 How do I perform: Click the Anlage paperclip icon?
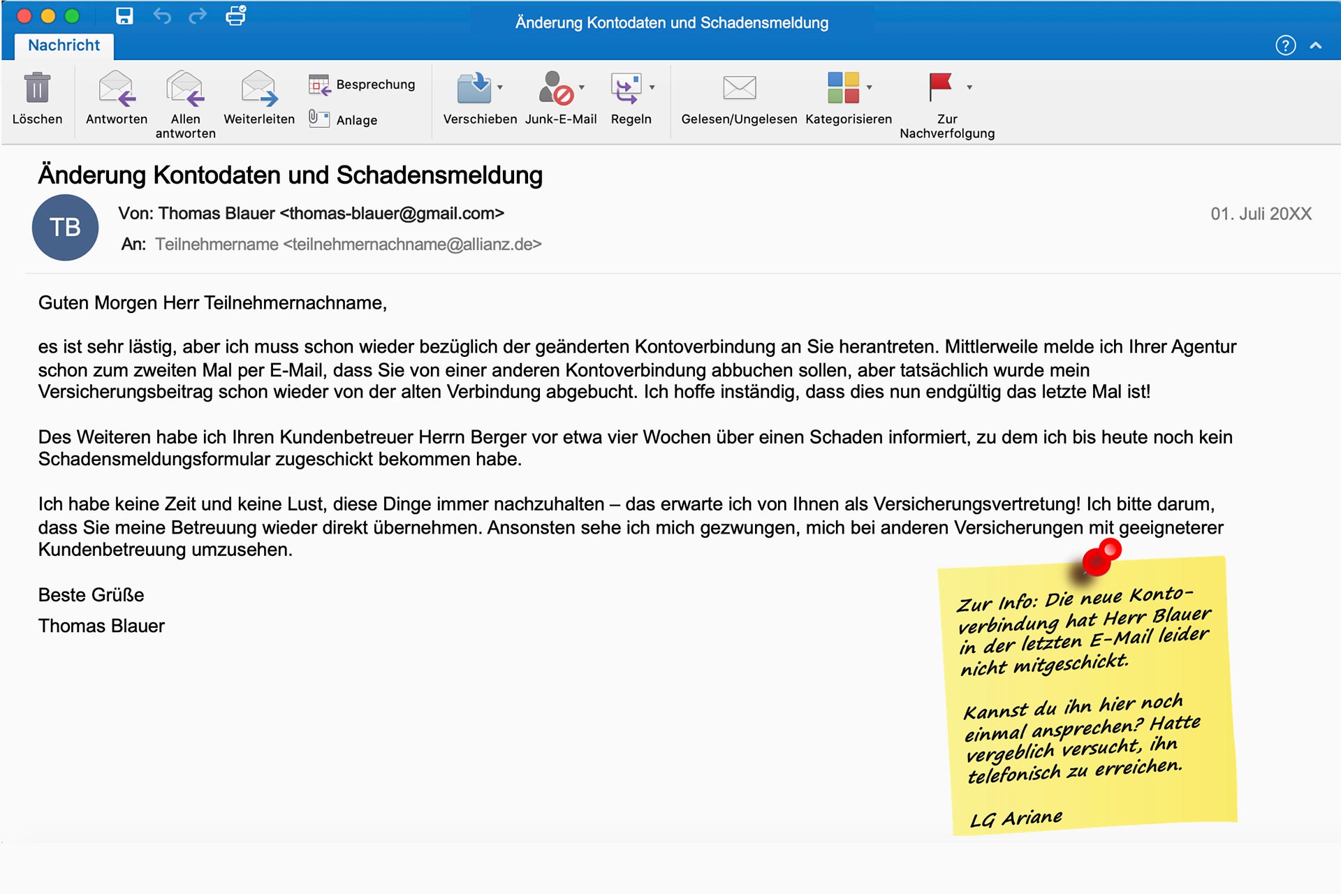tap(318, 119)
